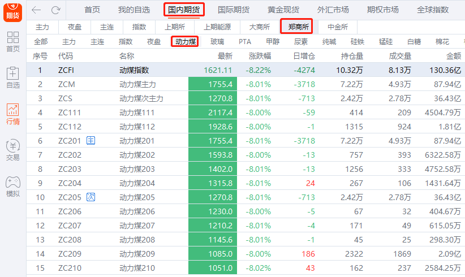Open the 交易 trade sidebar icon
The height and width of the screenshot is (277, 465).
[12, 150]
